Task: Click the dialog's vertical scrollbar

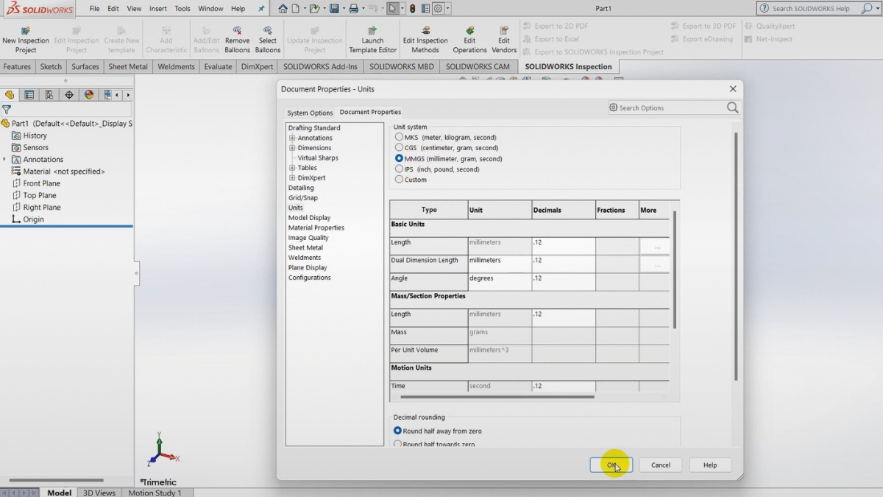Action: 735,256
